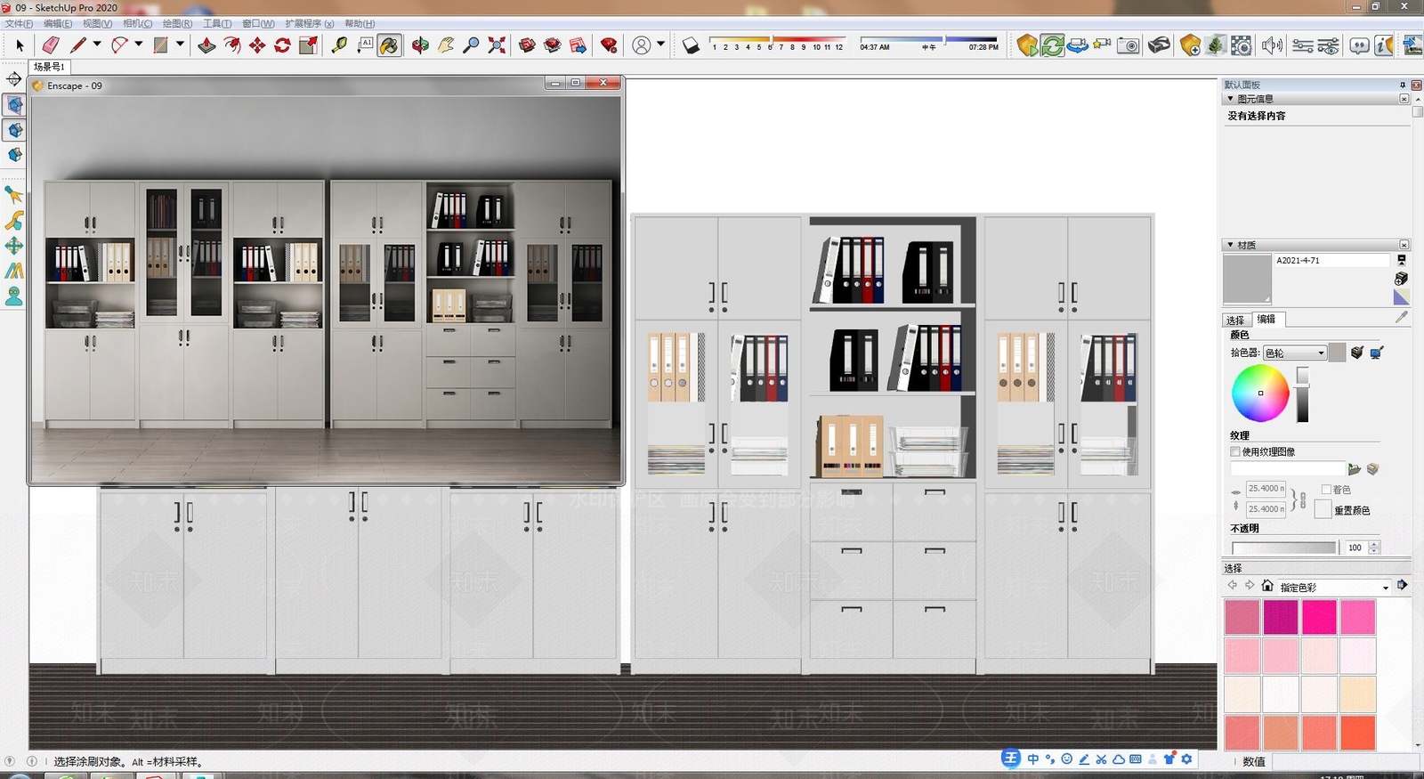Go to the materials home list
Viewport: 1424px width, 779px height.
(x=1267, y=586)
